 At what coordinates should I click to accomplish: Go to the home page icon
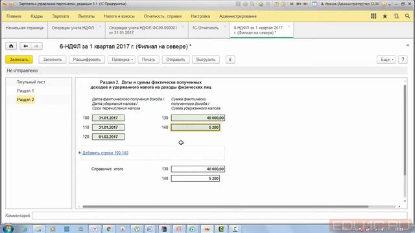tap(11, 46)
